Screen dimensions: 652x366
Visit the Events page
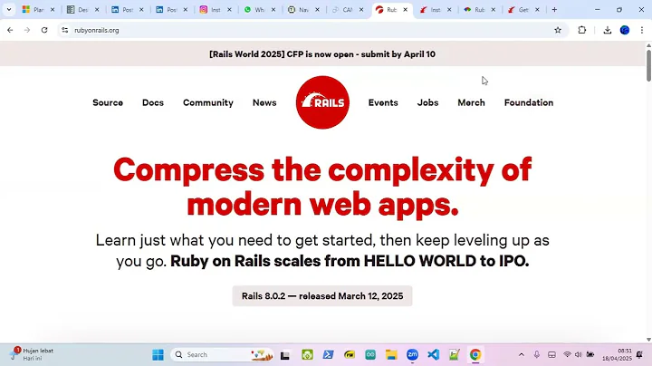point(383,102)
